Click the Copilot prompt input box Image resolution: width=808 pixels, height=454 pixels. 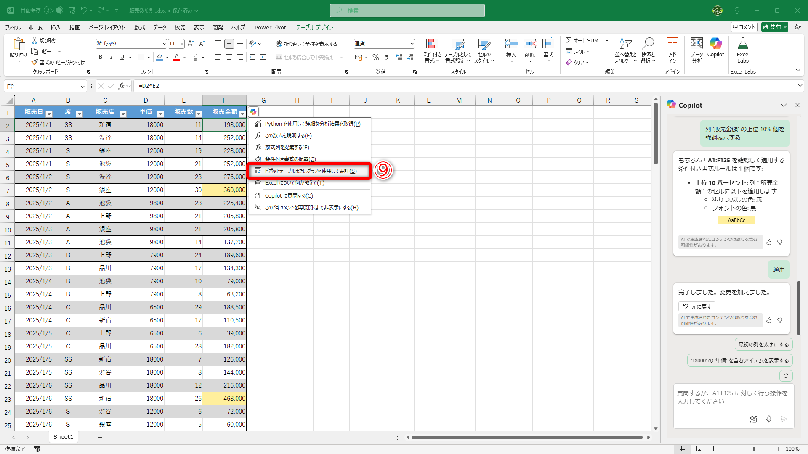tap(732, 398)
